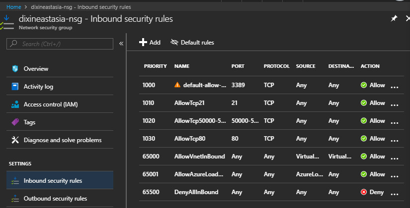Click the wrench Diagnose icon
This screenshot has height=208, width=410.
pos(15,140)
